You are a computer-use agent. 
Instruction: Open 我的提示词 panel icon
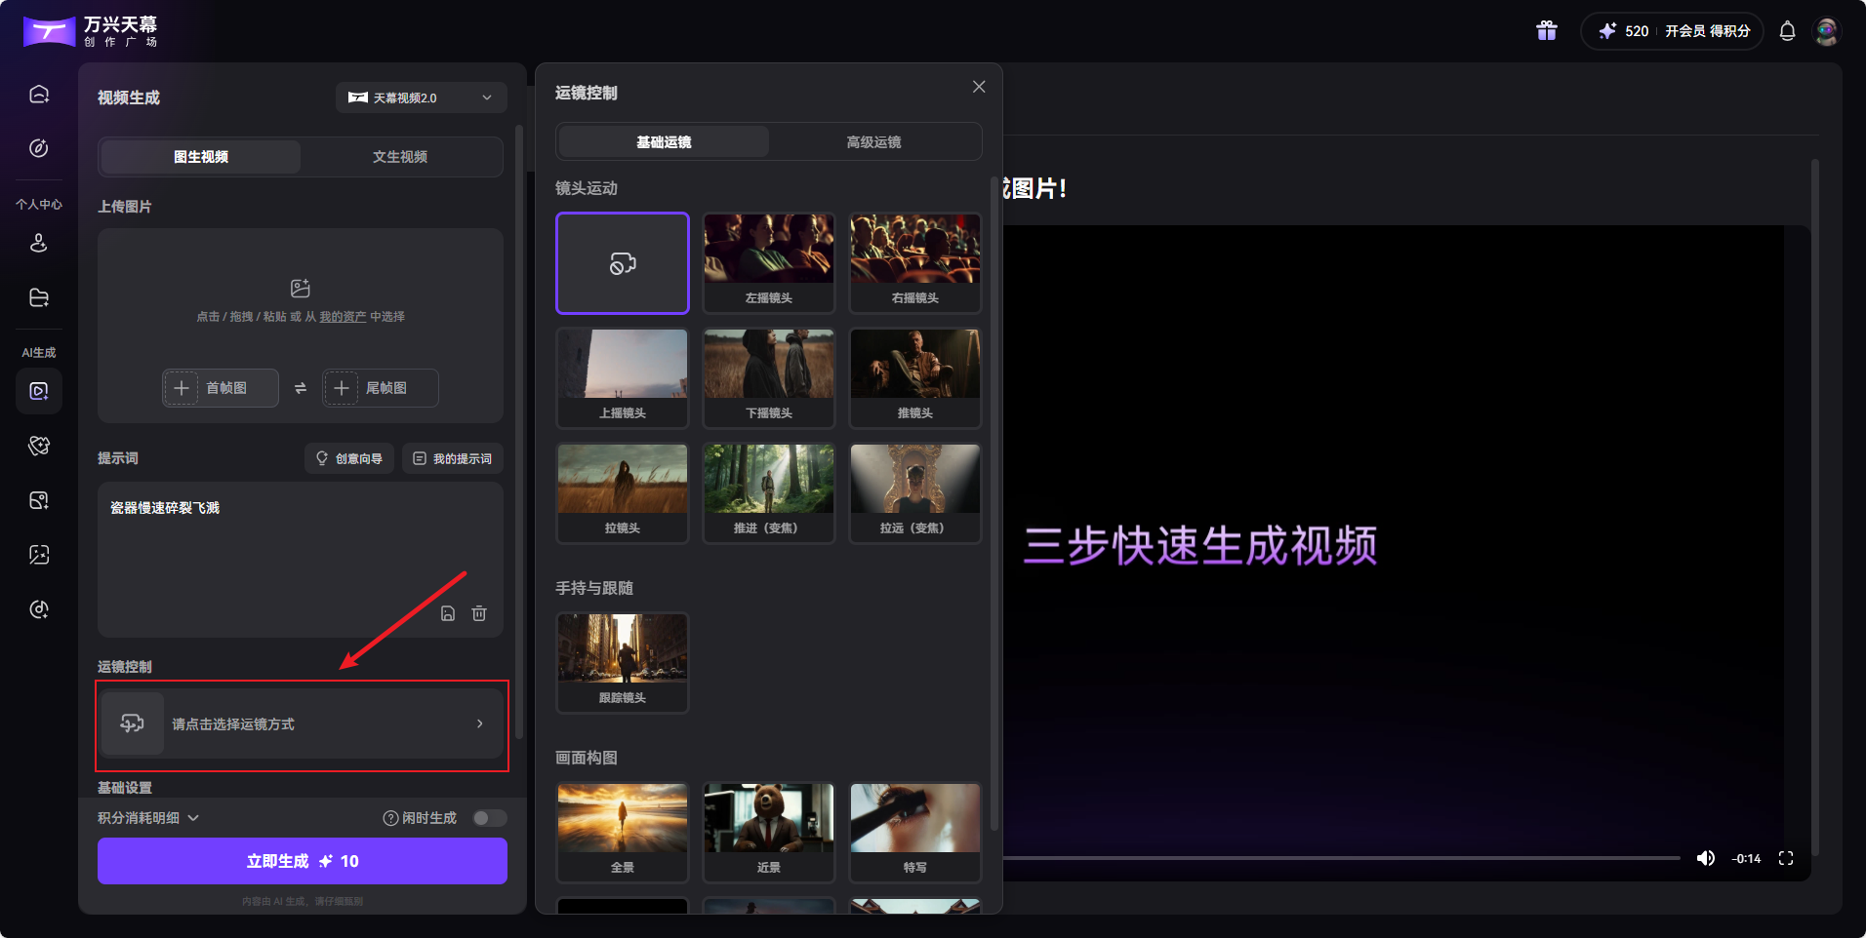tap(419, 458)
